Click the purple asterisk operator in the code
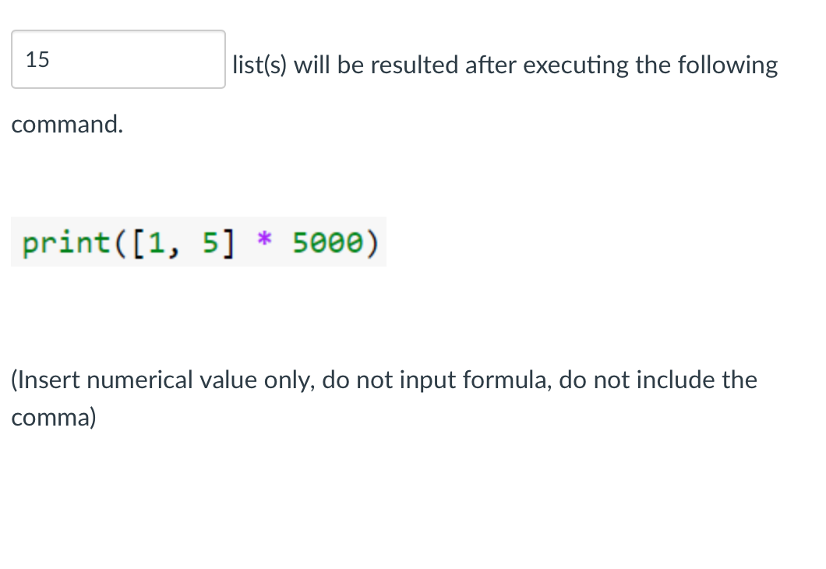 point(265,242)
